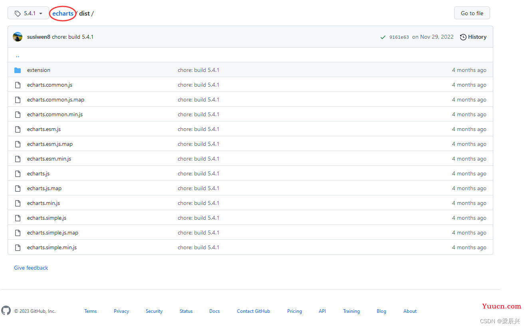Click file icon beside echarts.esm.js.map
Screen dimensions: 526x328
[x=18, y=144]
